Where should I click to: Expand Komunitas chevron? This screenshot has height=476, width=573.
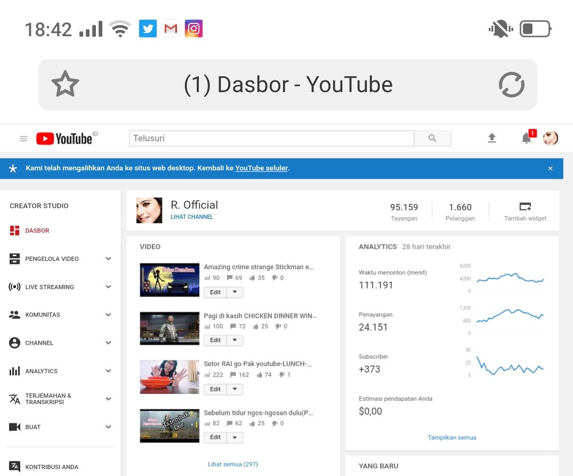[x=108, y=315]
